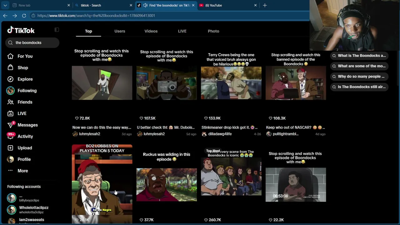Like the iconic scene video with 260.7K likes
This screenshot has width=400, height=225.
pos(206,220)
